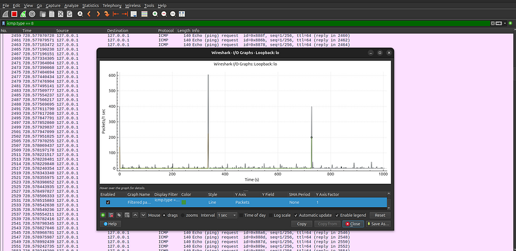Viewport: 516px width, 251px height.
Task: Uncheck Enabled for the Filtered packets graph
Action: pyautogui.click(x=108, y=202)
